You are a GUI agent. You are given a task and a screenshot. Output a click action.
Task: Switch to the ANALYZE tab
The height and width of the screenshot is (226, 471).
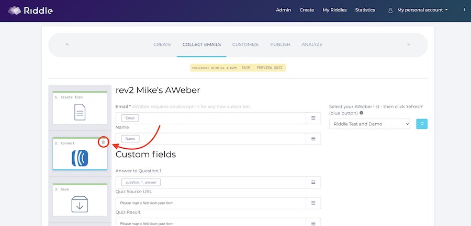pyautogui.click(x=312, y=44)
